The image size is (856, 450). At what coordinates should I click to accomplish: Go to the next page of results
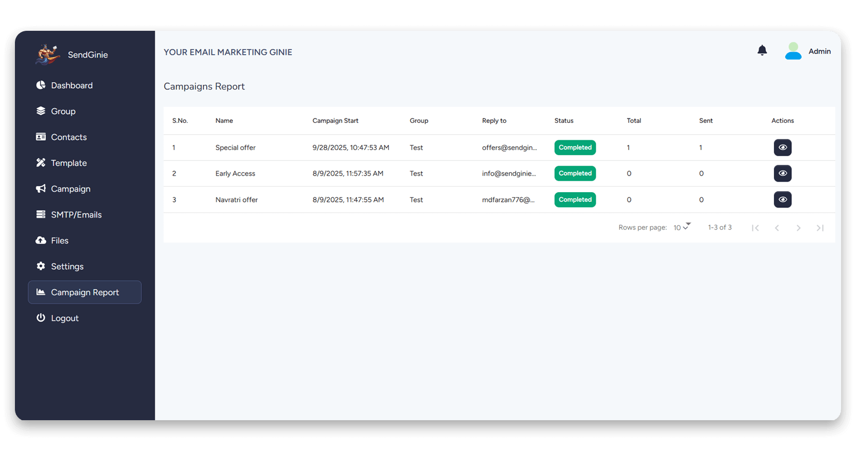[798, 228]
